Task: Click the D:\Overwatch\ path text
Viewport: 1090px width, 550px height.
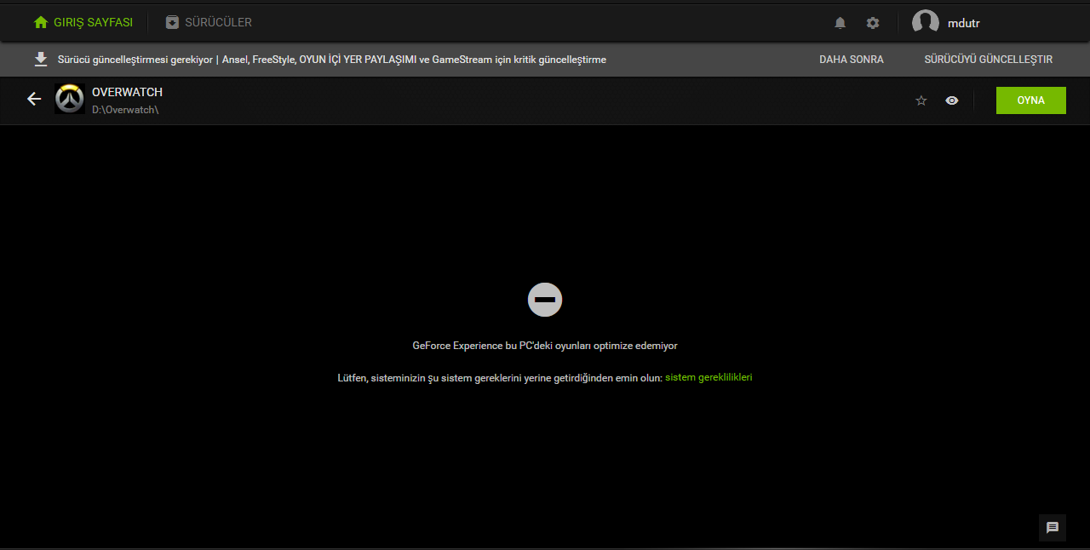Action: point(125,110)
